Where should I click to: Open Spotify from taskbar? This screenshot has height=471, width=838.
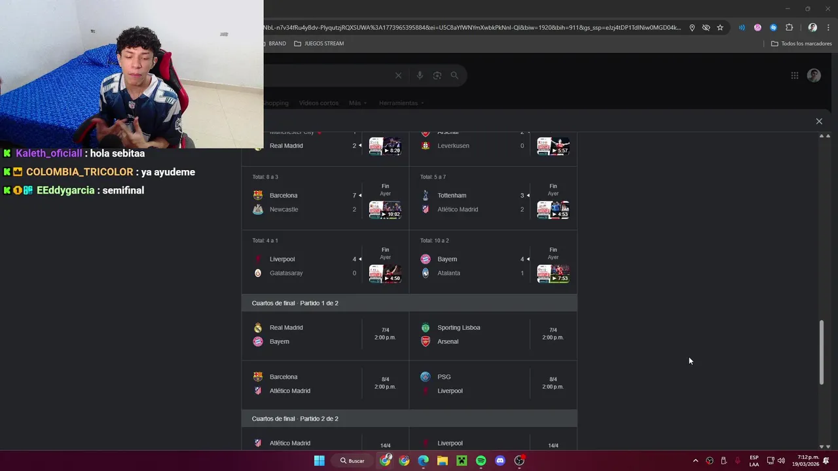[x=481, y=461]
